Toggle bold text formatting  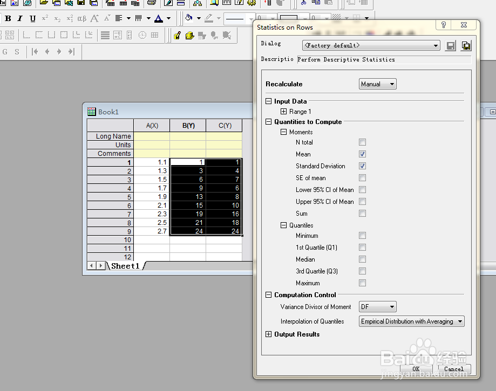[8, 18]
